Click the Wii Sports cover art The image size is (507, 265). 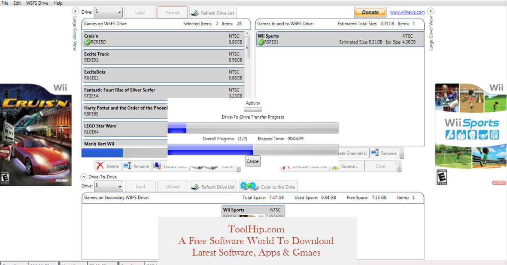(x=471, y=134)
